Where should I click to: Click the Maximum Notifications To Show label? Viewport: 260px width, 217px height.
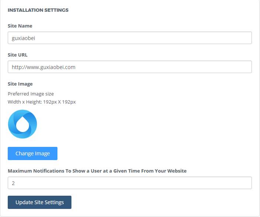coord(97,171)
